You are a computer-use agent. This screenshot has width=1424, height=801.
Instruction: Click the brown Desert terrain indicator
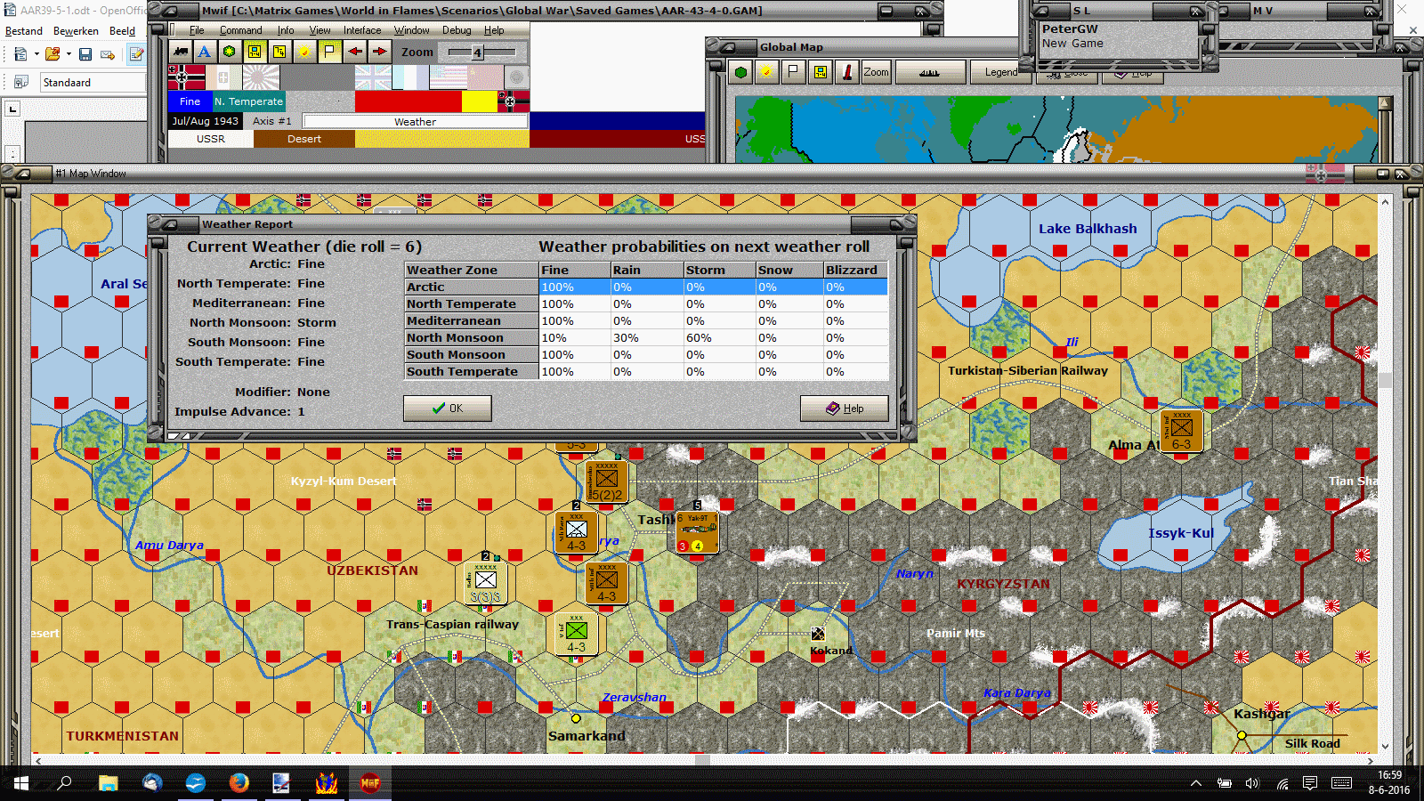point(304,139)
